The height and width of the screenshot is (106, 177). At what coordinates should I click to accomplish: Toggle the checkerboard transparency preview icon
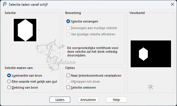[x=151, y=87]
